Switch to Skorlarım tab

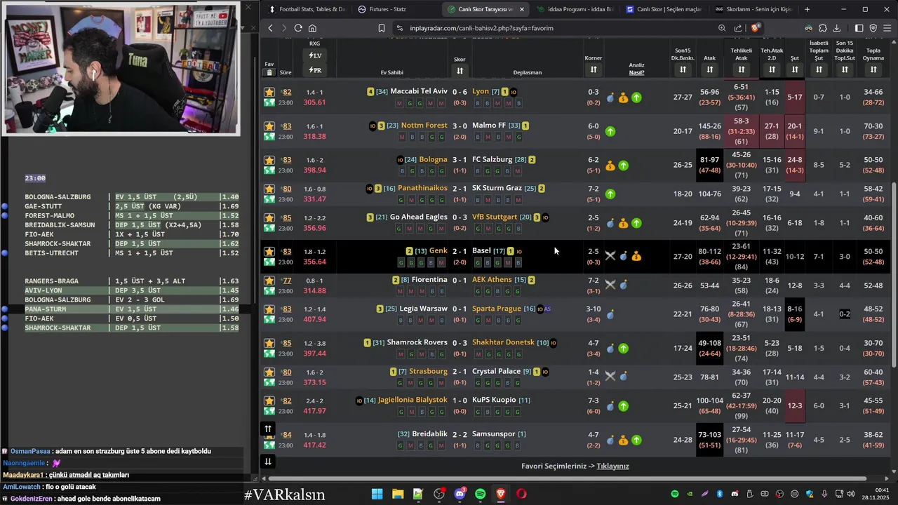(x=753, y=9)
